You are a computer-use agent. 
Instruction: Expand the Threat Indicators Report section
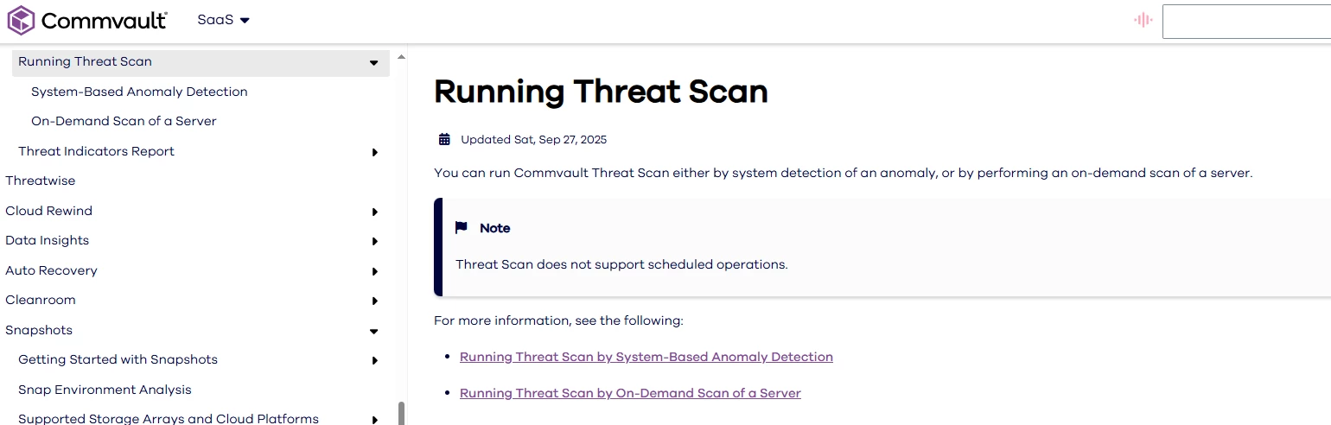(x=374, y=152)
